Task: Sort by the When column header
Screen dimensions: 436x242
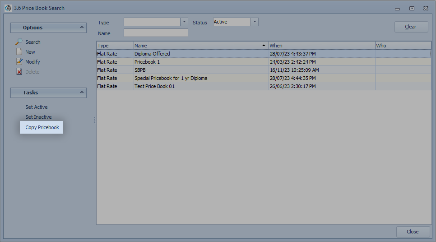Action: pyautogui.click(x=320, y=46)
